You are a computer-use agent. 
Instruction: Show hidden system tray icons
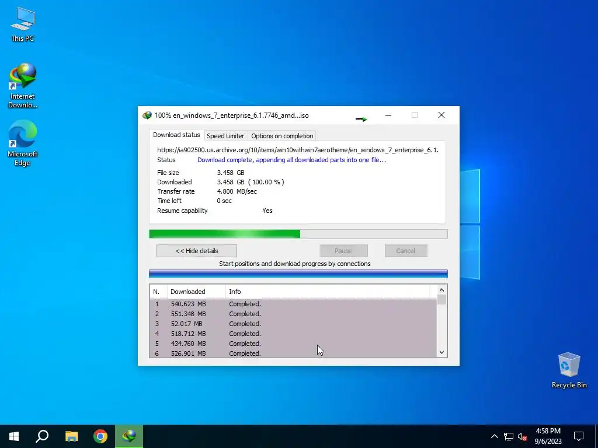(x=494, y=436)
